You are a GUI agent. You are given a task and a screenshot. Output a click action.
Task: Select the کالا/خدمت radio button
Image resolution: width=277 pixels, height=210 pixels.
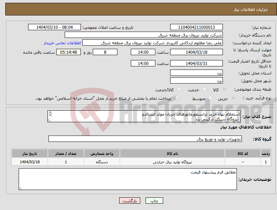pyautogui.click(x=179, y=89)
